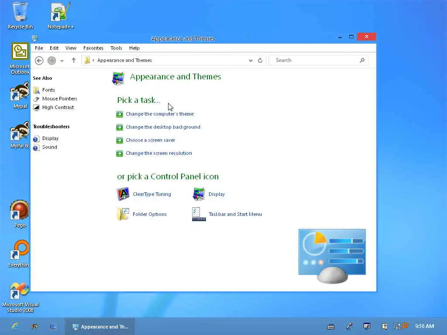Open the Mouse Pointers link
Screen dimensions: 447x335
point(59,99)
